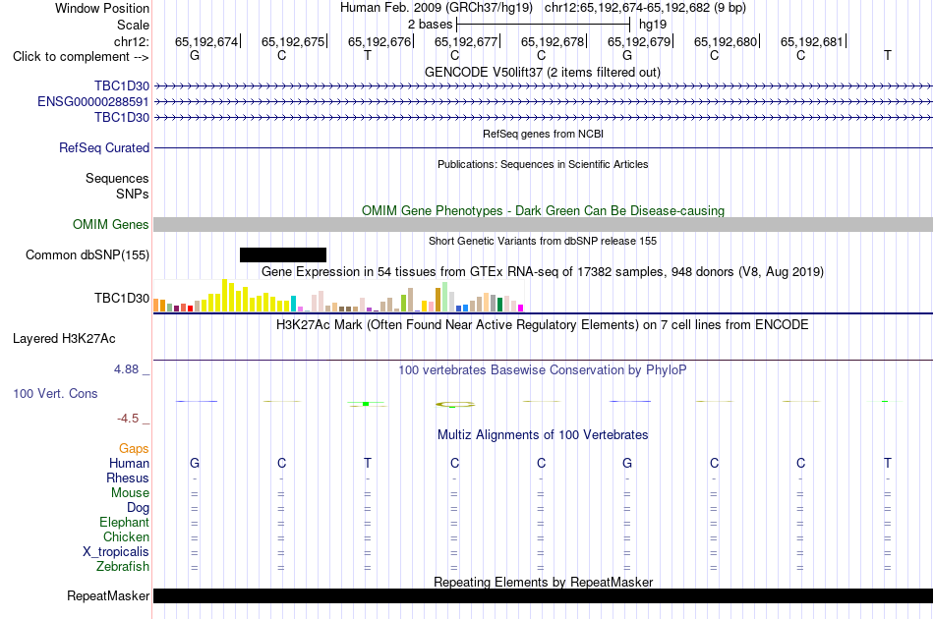Select the Human species label
The height and width of the screenshot is (619, 934).
click(x=129, y=463)
